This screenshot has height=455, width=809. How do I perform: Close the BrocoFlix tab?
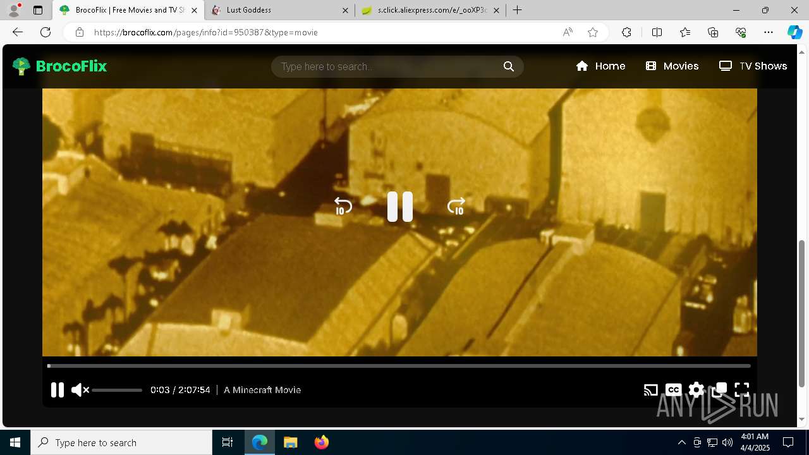195,10
